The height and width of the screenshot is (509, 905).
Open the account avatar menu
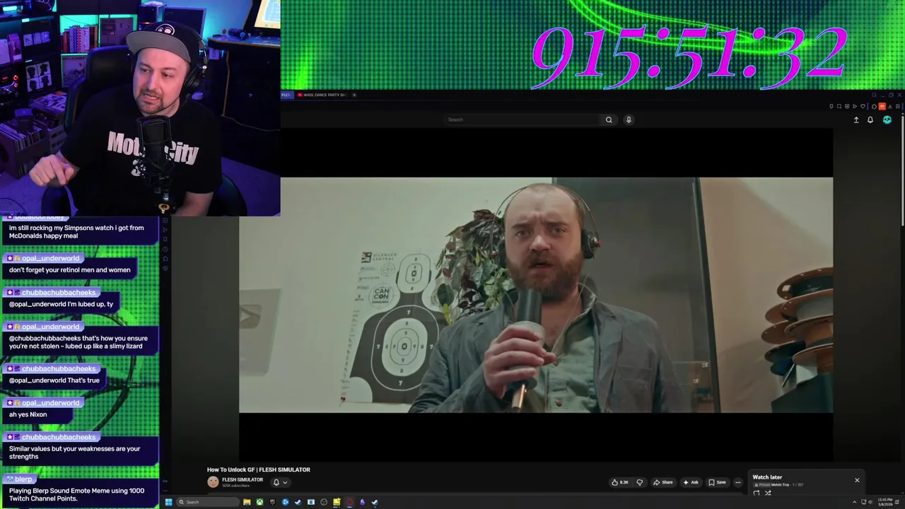[887, 120]
